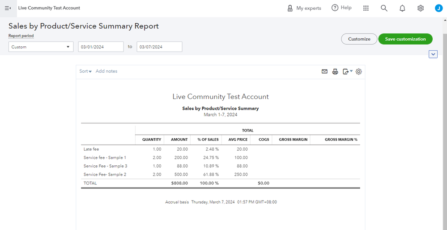Open the My experts menu
447x230 pixels.
(x=304, y=8)
